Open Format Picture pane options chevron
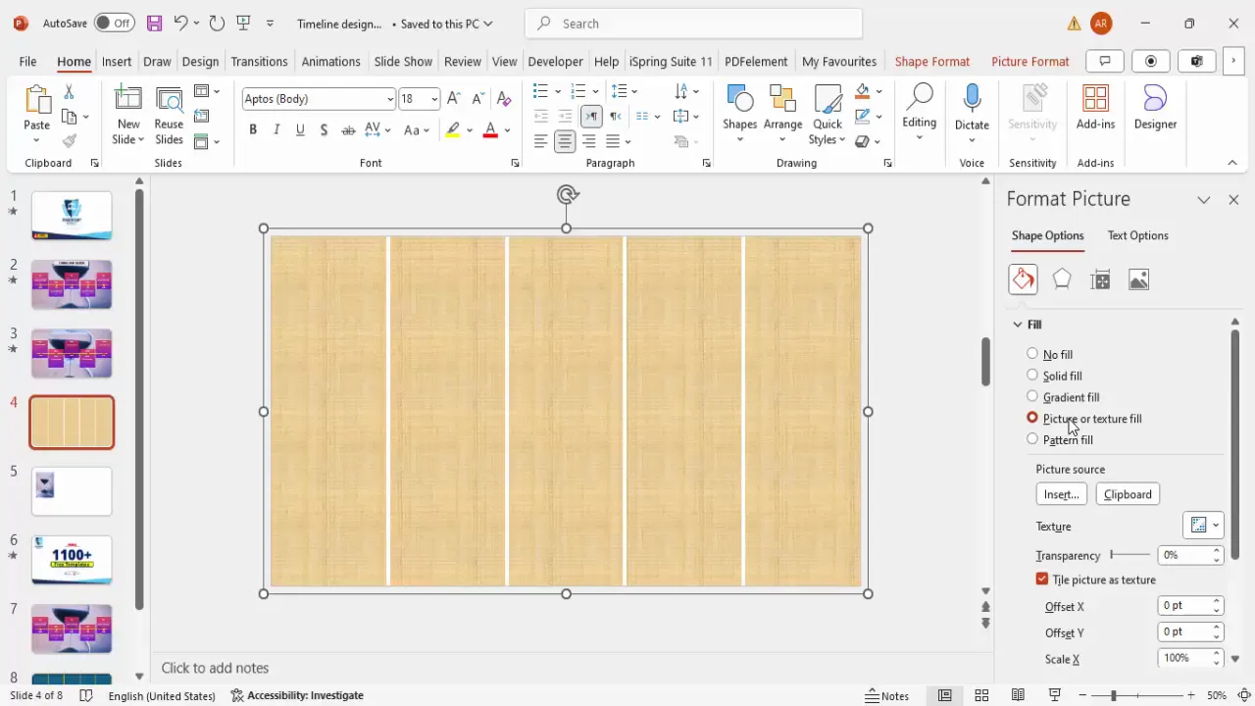Image resolution: width=1255 pixels, height=706 pixels. [1204, 199]
